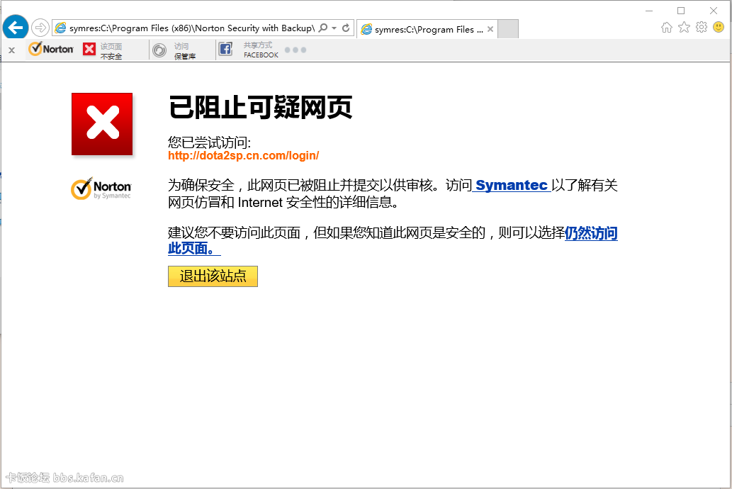The width and height of the screenshot is (732, 489).
Task: Expand the three dots Norton toolbar overflow
Action: pos(295,50)
